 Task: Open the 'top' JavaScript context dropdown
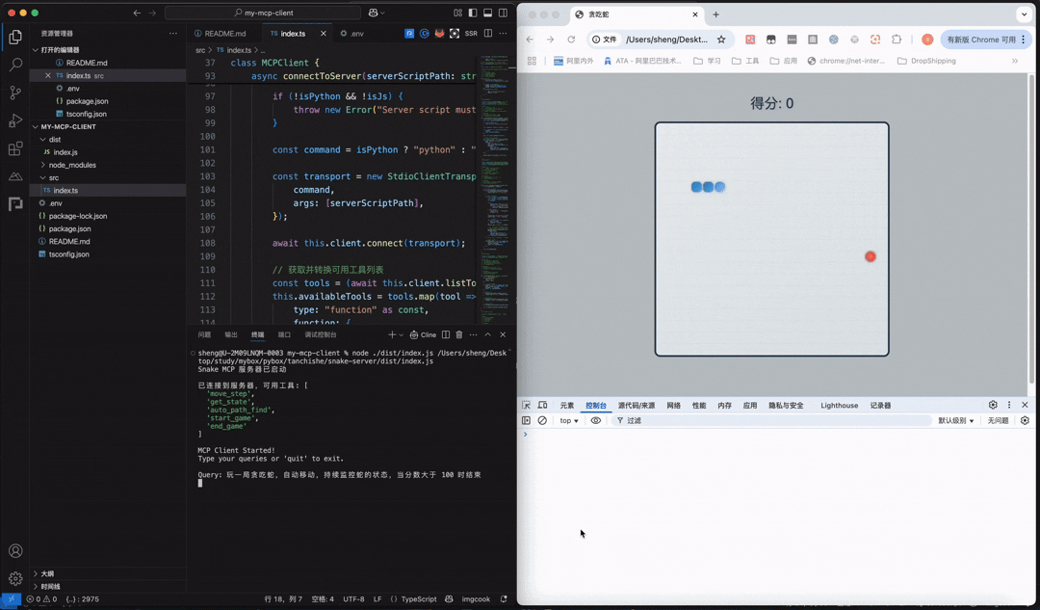pos(569,421)
